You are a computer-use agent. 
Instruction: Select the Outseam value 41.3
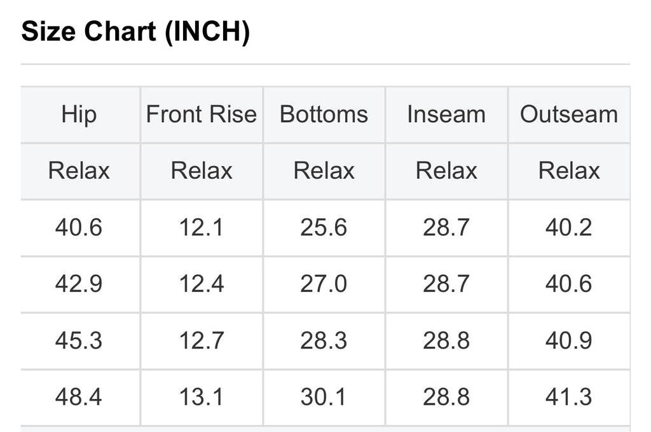(x=569, y=397)
